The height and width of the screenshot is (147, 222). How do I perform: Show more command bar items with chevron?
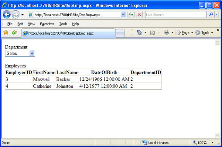pos(218,30)
